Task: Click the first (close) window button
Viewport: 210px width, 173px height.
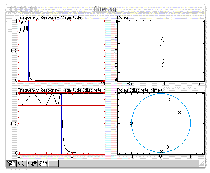Action: point(13,9)
